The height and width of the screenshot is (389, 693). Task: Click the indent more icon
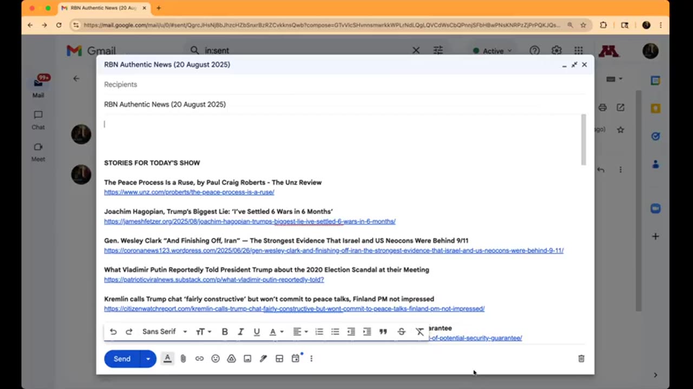[367, 332]
